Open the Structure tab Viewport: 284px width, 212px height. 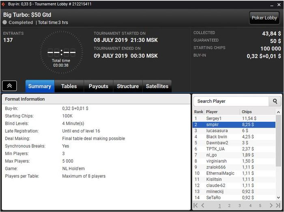(128, 86)
